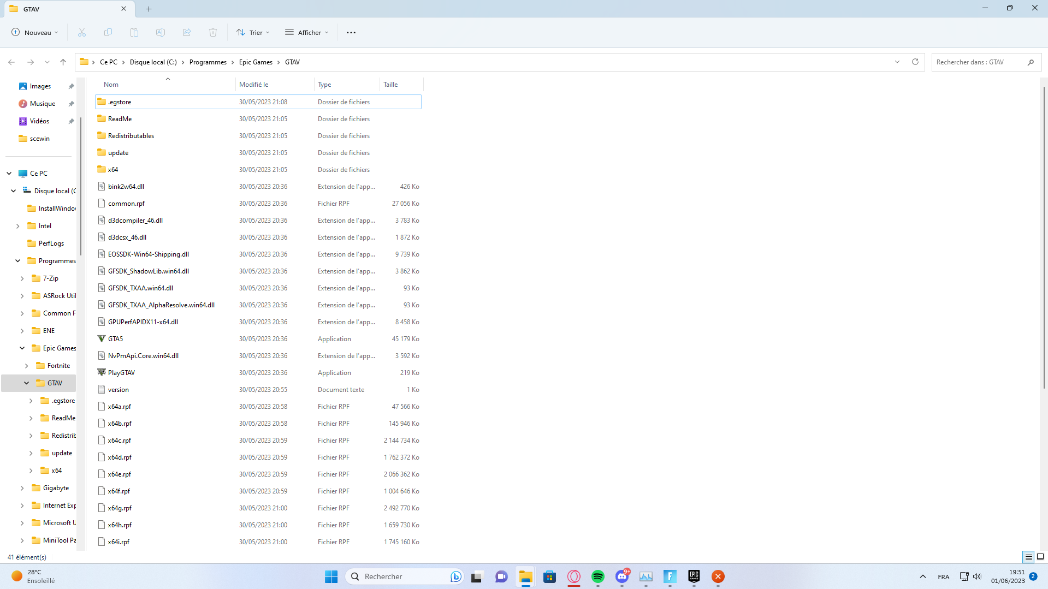Switch to large thumbnails view
The width and height of the screenshot is (1048, 589).
pos(1040,557)
